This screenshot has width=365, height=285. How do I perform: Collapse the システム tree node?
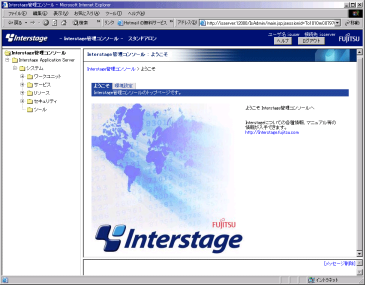coord(15,68)
